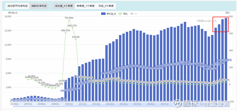The width and height of the screenshot is (237, 111).
Task: Switch to 滚动值_4个季度 view
Action: [64, 6]
